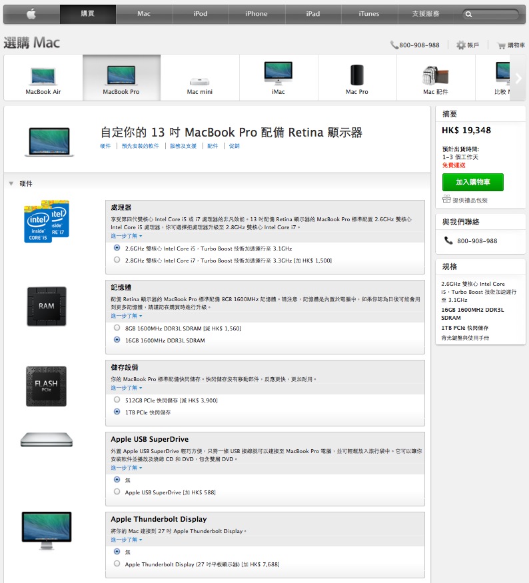The width and height of the screenshot is (529, 583).
Task: Select Apple Thunderbolt Display add HK$ 7,688
Action: pyautogui.click(x=117, y=564)
